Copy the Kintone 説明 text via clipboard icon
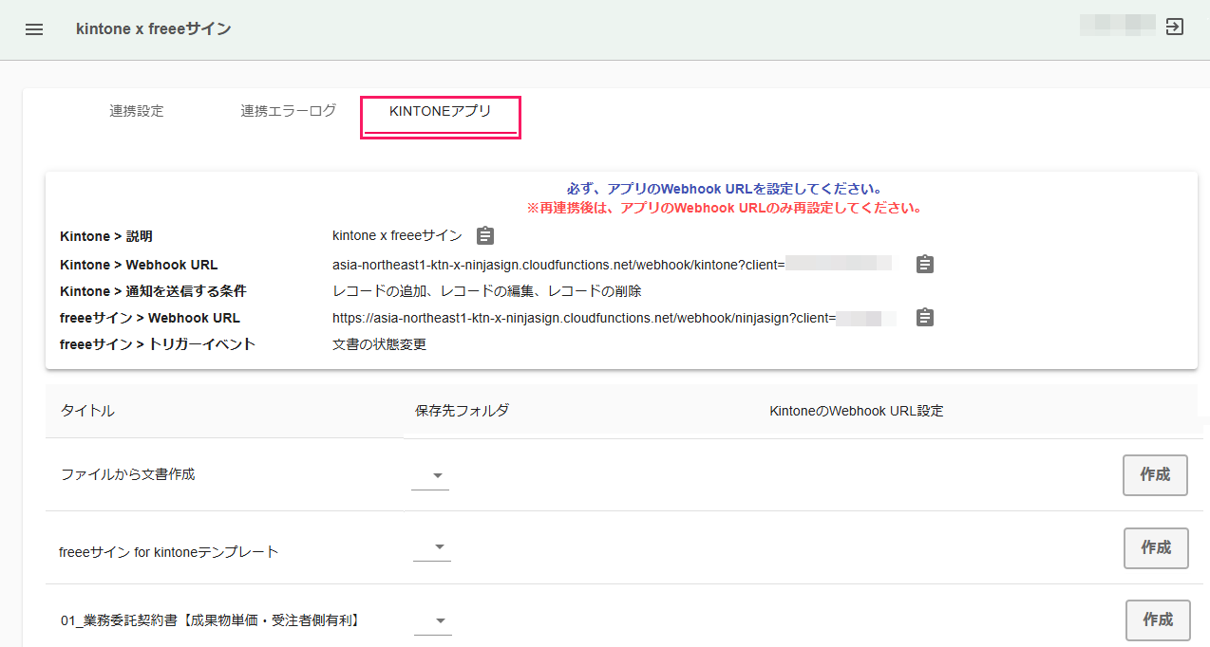 click(x=485, y=235)
